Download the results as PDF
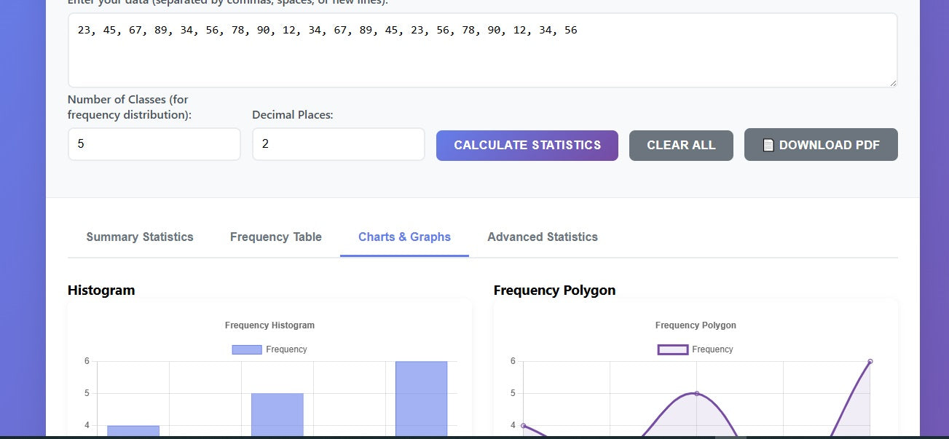 (x=821, y=144)
